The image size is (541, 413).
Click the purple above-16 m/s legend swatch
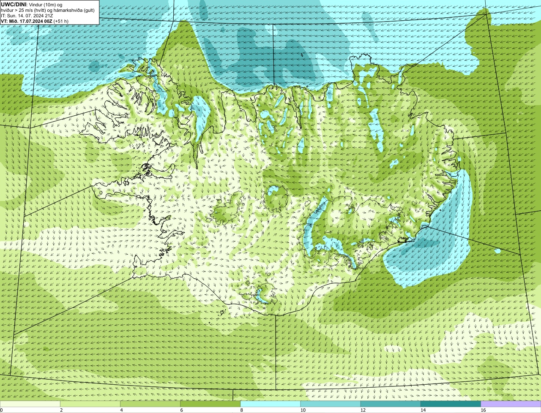tap(511, 404)
